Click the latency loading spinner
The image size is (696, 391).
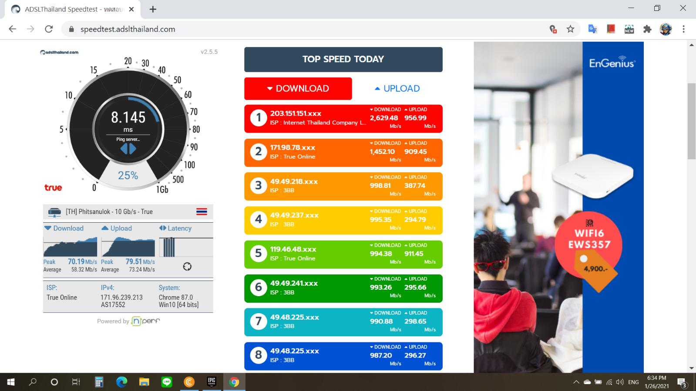pos(187,267)
